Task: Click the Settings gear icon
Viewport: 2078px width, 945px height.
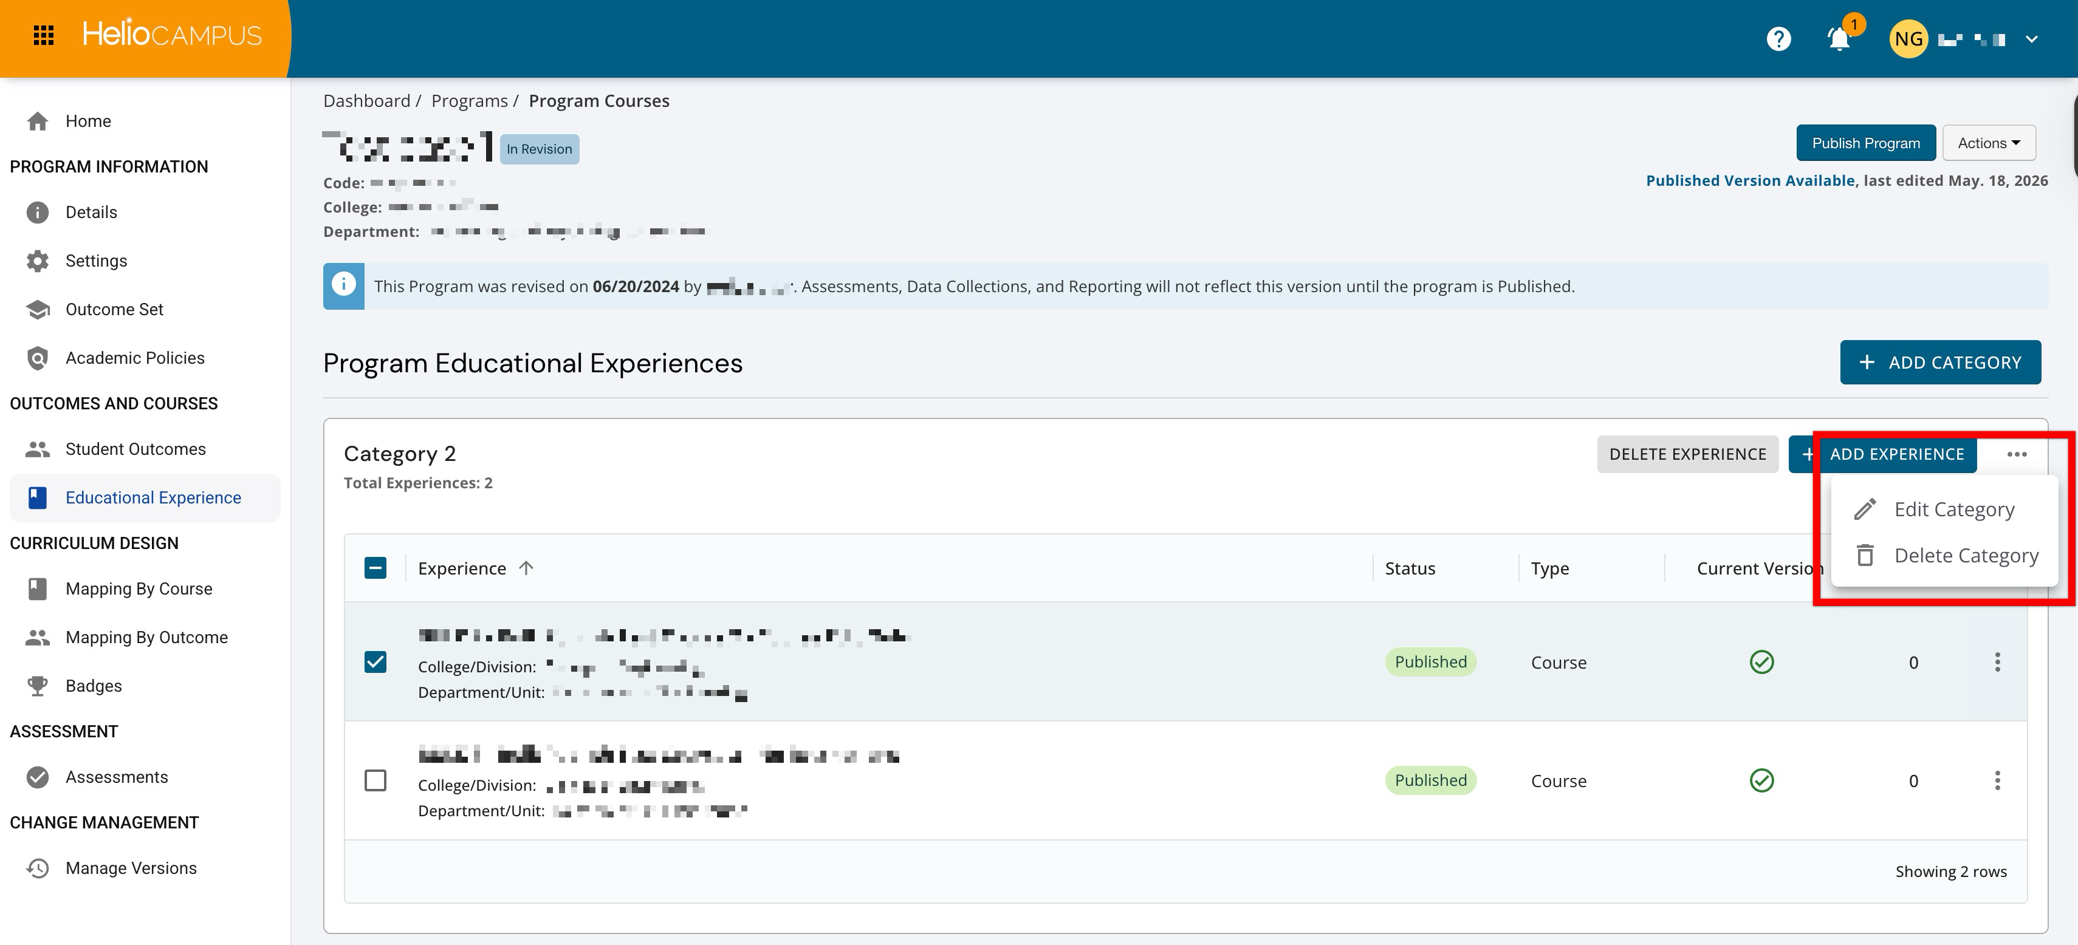Action: pyautogui.click(x=37, y=261)
